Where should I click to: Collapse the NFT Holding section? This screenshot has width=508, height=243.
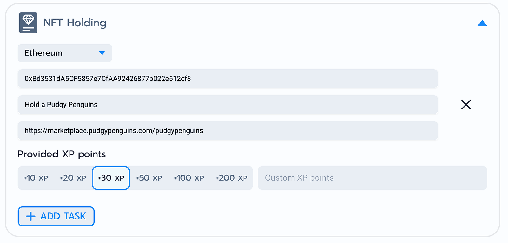click(x=482, y=24)
